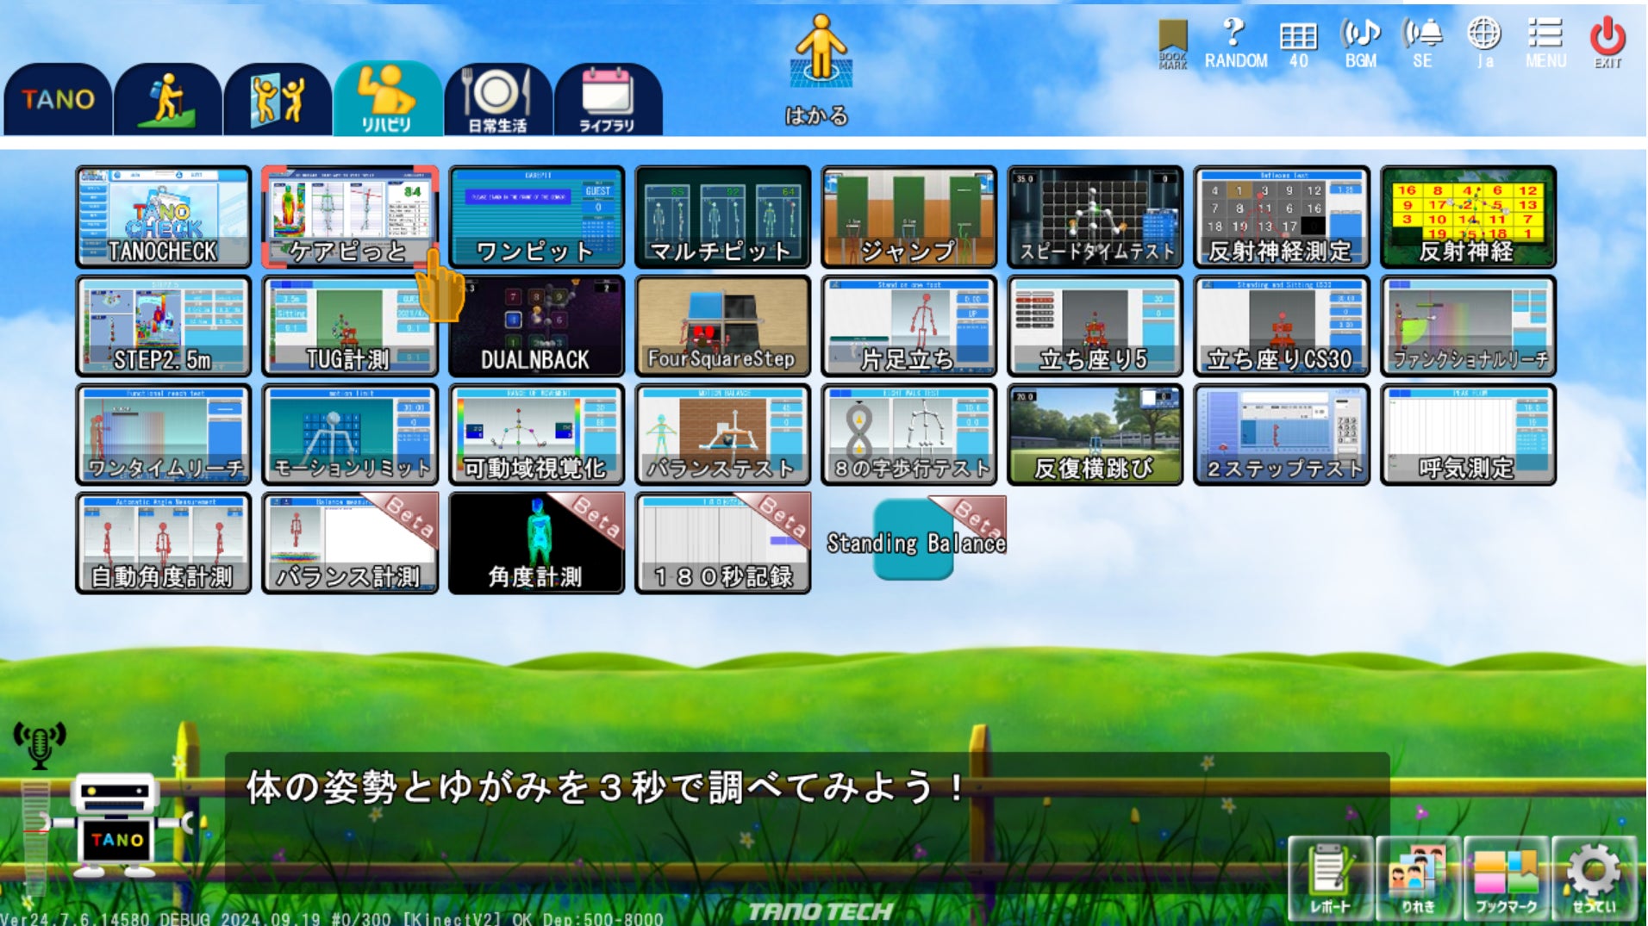Open the 8の字歩行テスト tile
Image resolution: width=1648 pixels, height=926 pixels.
[x=908, y=434]
